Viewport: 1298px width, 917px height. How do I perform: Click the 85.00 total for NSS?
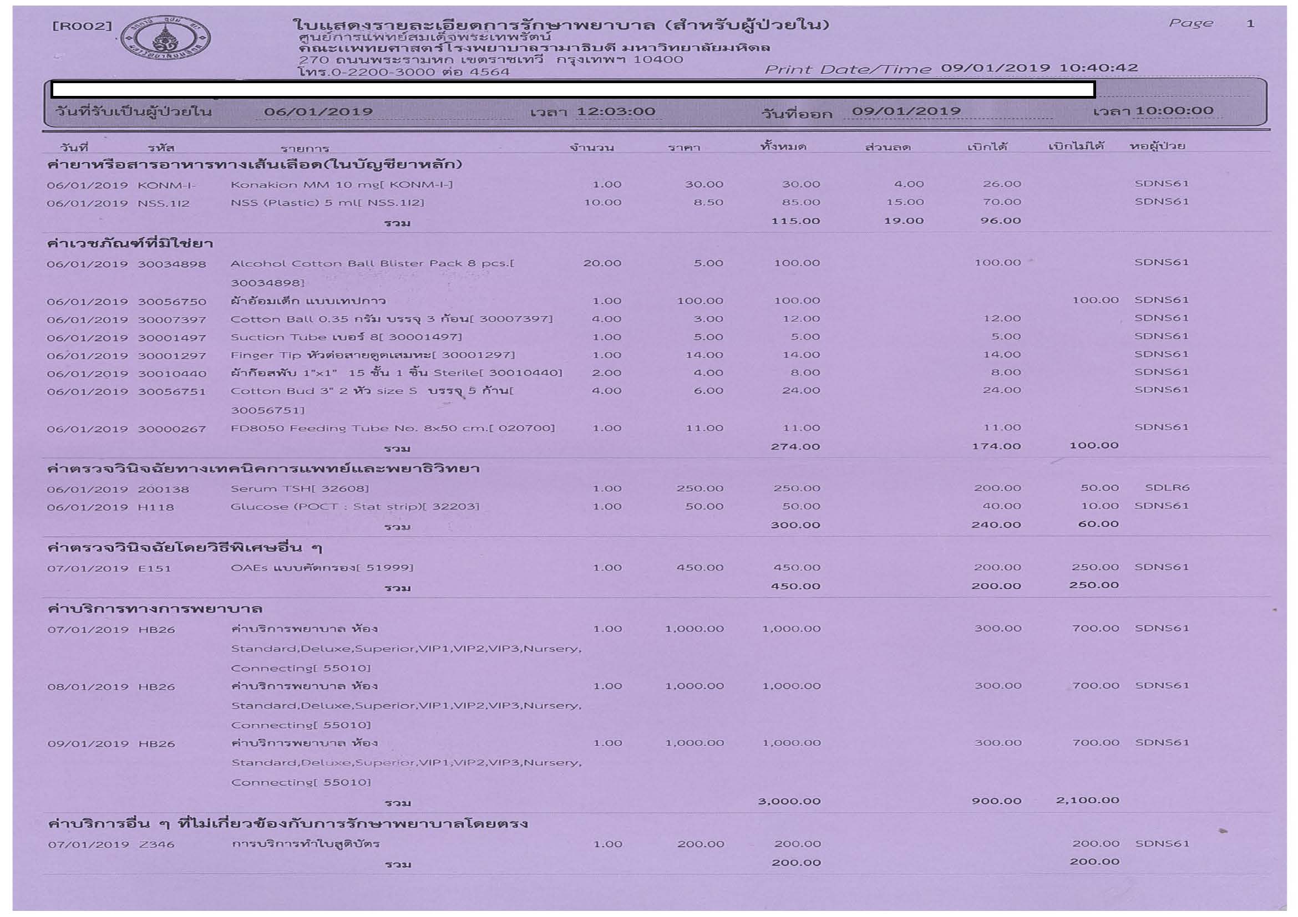click(801, 202)
